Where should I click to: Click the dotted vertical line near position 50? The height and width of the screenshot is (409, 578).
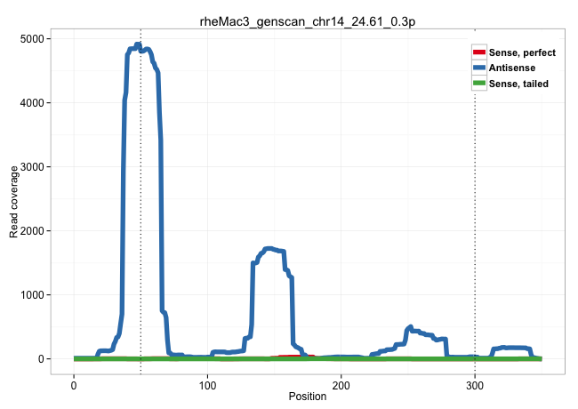point(140,222)
